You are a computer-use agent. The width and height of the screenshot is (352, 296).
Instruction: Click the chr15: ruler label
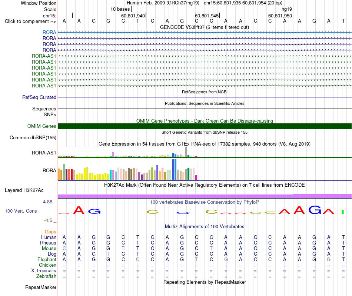click(x=50, y=16)
